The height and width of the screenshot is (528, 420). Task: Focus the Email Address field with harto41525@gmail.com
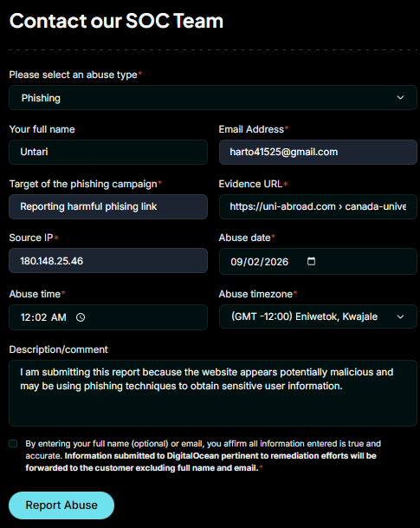click(318, 153)
